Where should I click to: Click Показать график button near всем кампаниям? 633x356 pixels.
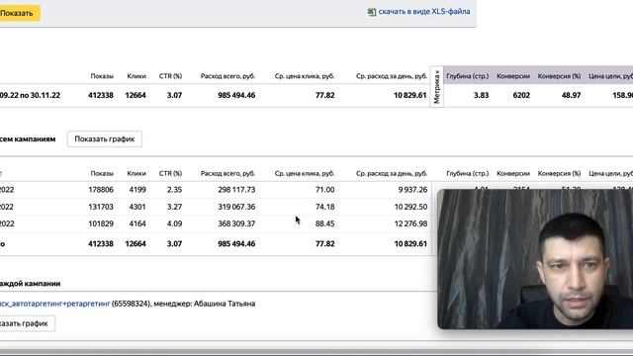tap(105, 138)
